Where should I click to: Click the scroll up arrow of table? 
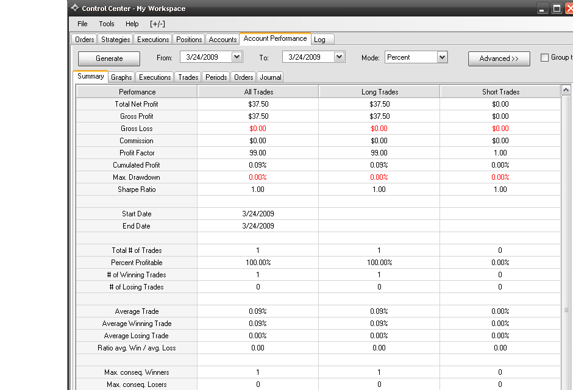click(566, 90)
